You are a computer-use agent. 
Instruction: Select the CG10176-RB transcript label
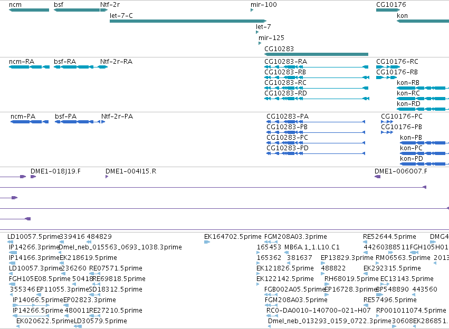coord(397,72)
